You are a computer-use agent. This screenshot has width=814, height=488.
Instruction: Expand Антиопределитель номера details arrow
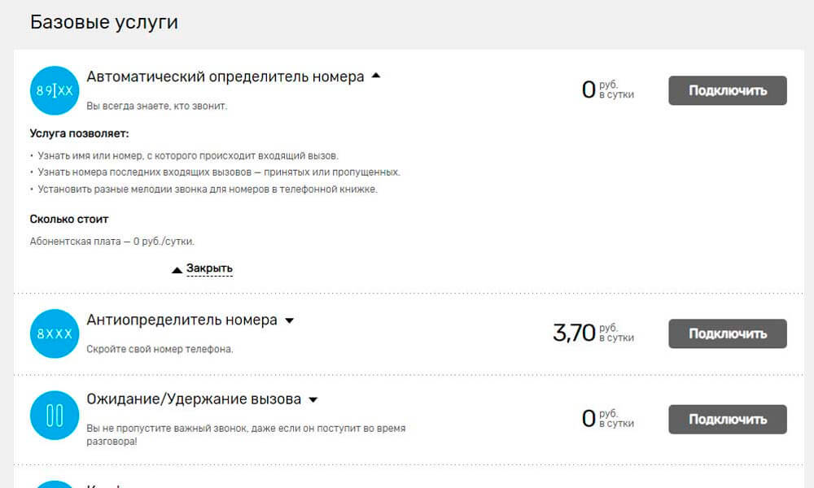289,320
